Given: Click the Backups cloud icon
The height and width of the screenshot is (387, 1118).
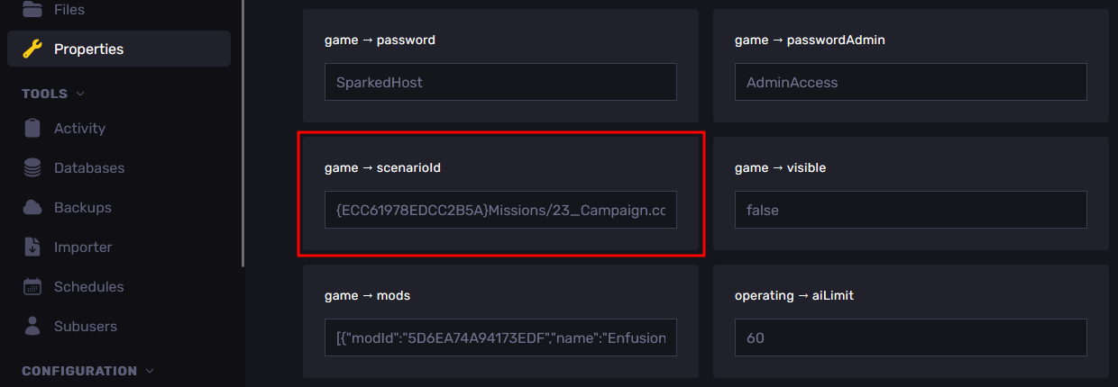Looking at the screenshot, I should tap(32, 208).
